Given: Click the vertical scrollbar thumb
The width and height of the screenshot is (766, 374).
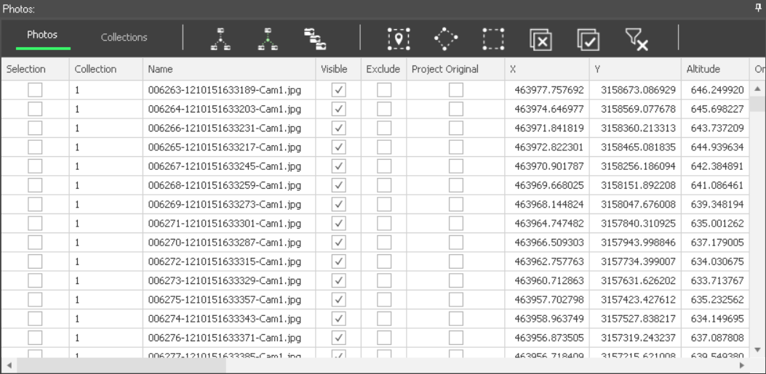Looking at the screenshot, I should [x=758, y=104].
